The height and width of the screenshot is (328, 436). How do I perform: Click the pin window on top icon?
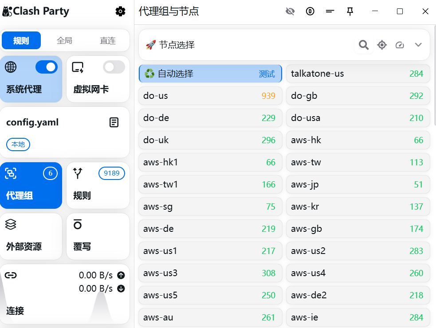tap(350, 12)
